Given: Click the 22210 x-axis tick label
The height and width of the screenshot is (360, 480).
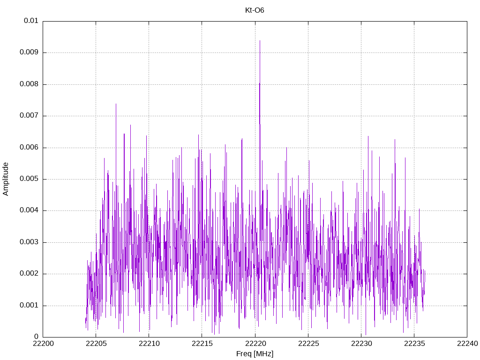Looking at the screenshot, I should (x=149, y=344).
